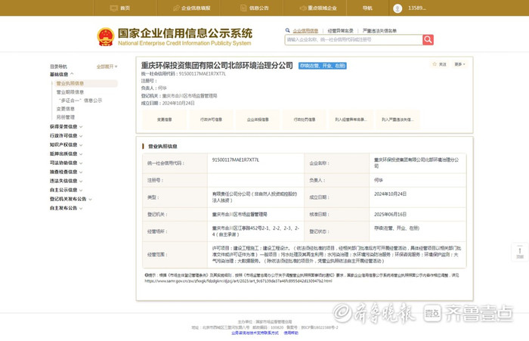Click the 行政许可信息 card button
This screenshot has width=529, height=341.
(x=211, y=119)
